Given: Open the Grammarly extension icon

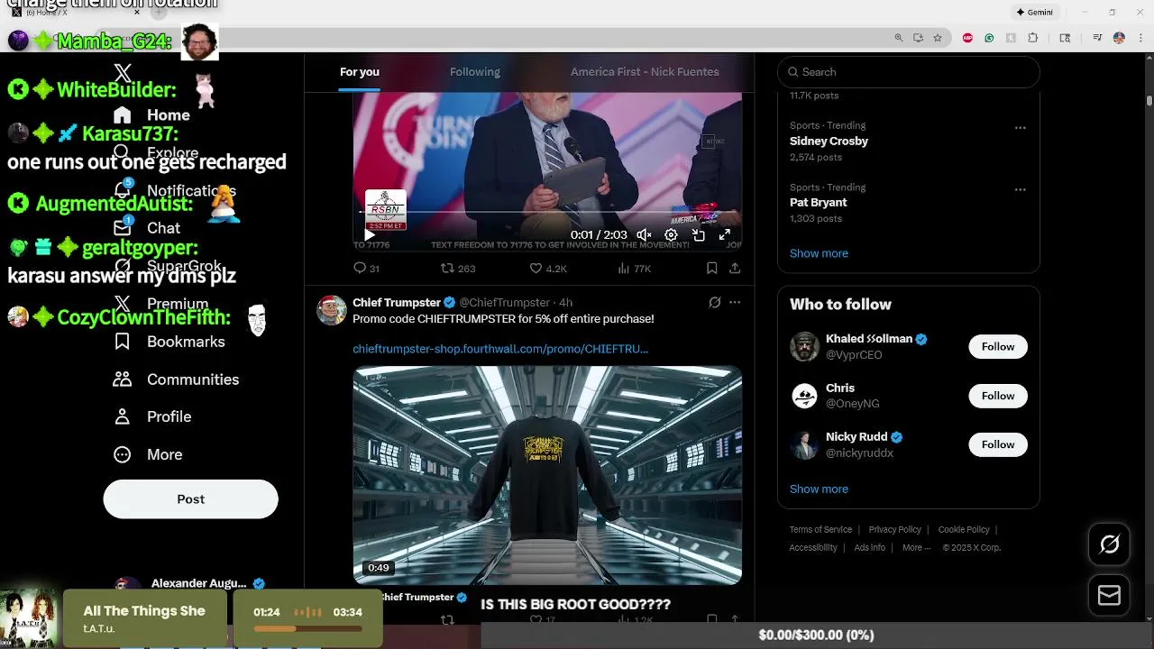Looking at the screenshot, I should click(989, 38).
